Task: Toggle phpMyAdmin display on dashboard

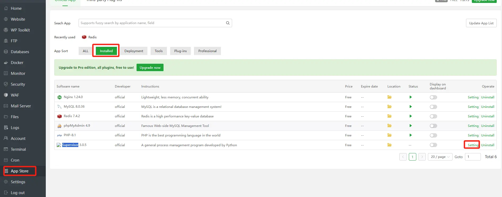Action: pos(433,126)
